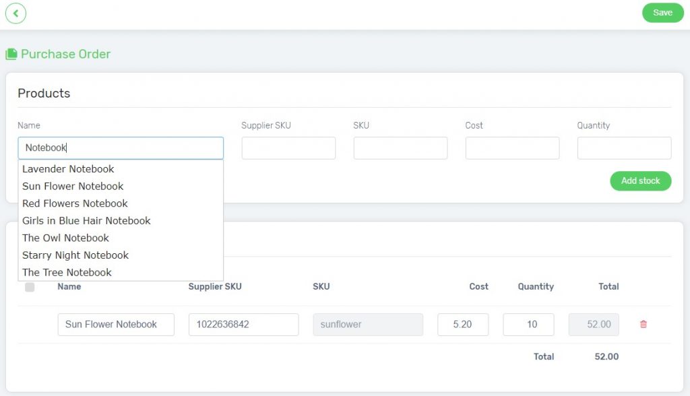Click the Quantity input in the entry form
The width and height of the screenshot is (690, 396).
[x=624, y=147]
